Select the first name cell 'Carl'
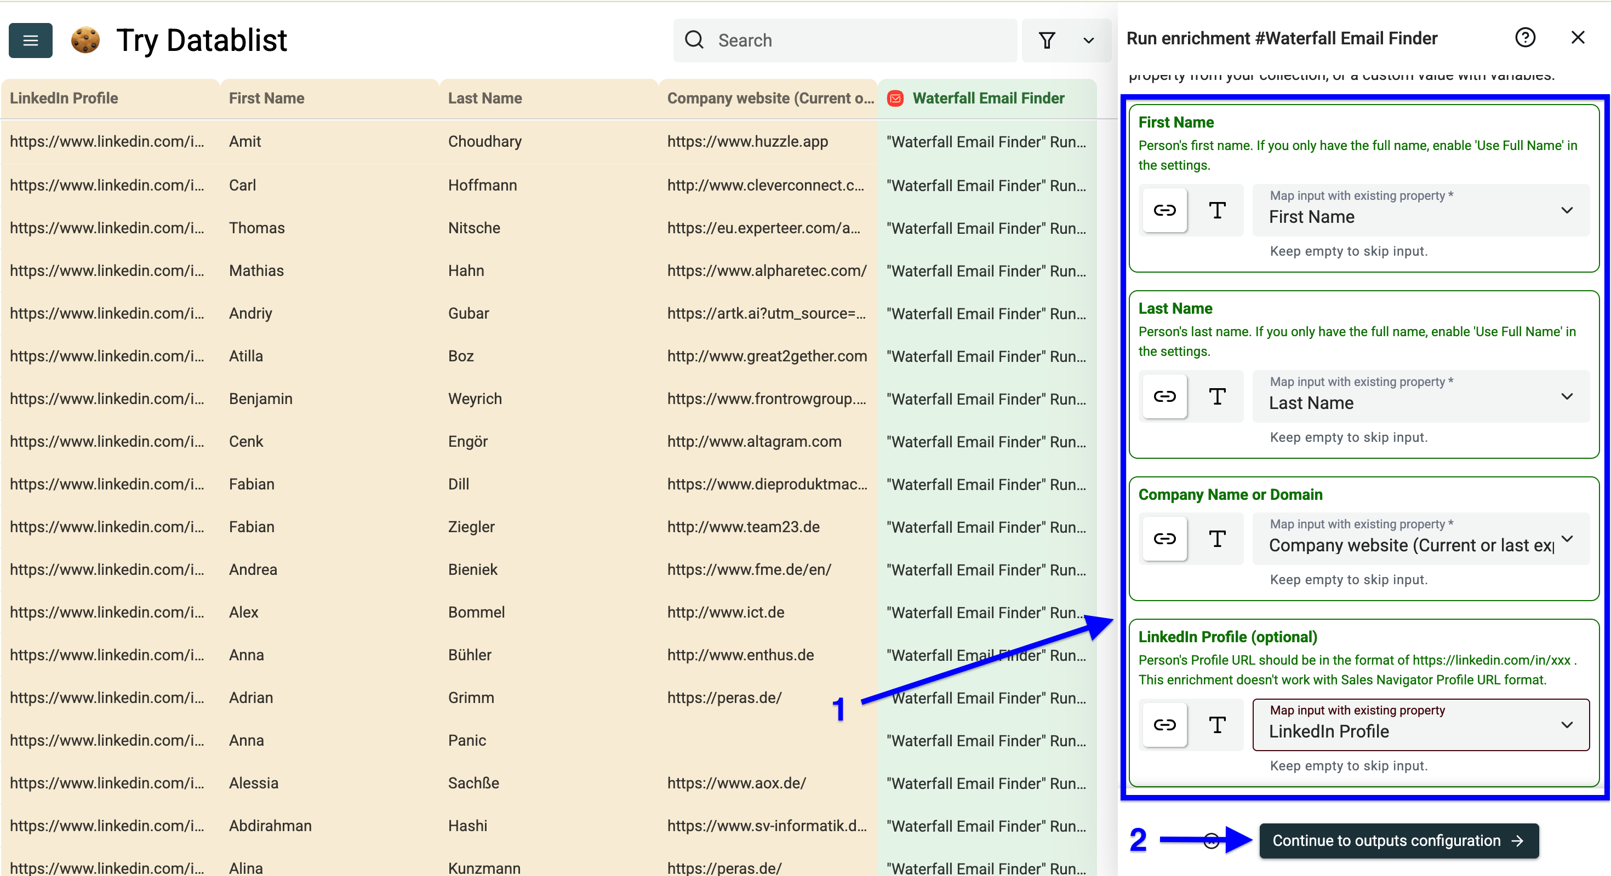 [x=329, y=185]
